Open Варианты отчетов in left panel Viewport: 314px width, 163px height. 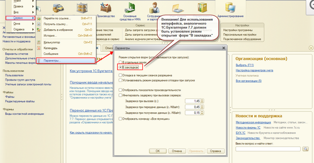click(x=17, y=54)
